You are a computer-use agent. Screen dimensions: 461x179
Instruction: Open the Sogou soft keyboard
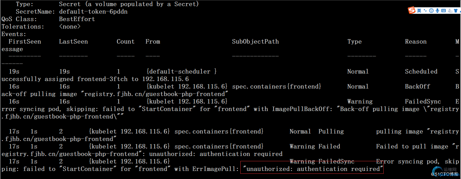tap(444, 11)
